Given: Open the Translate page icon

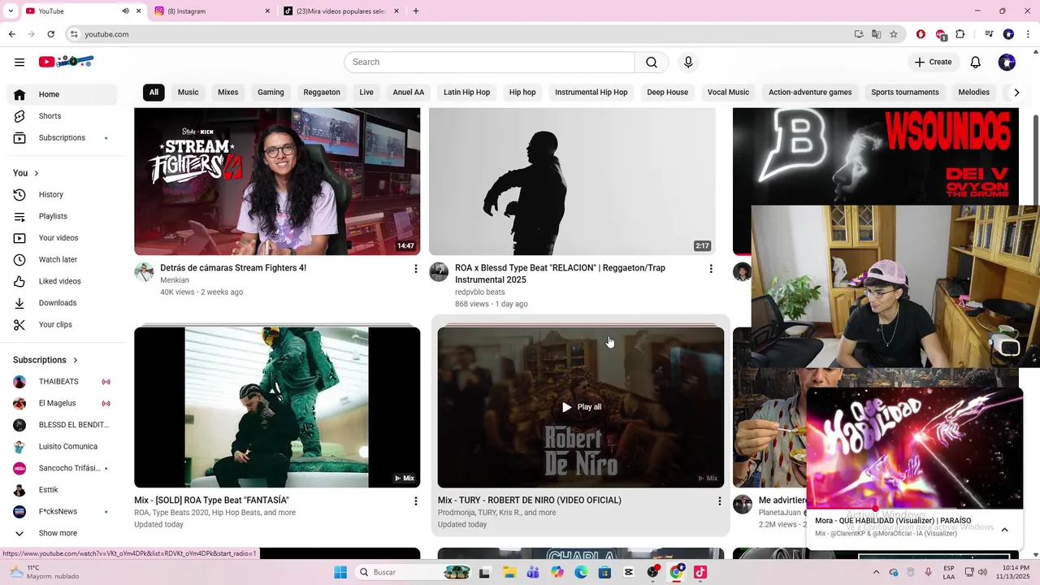Looking at the screenshot, I should pos(876,34).
